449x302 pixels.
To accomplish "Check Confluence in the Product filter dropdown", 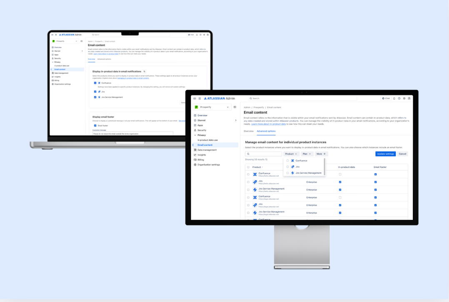I will pyautogui.click(x=287, y=161).
